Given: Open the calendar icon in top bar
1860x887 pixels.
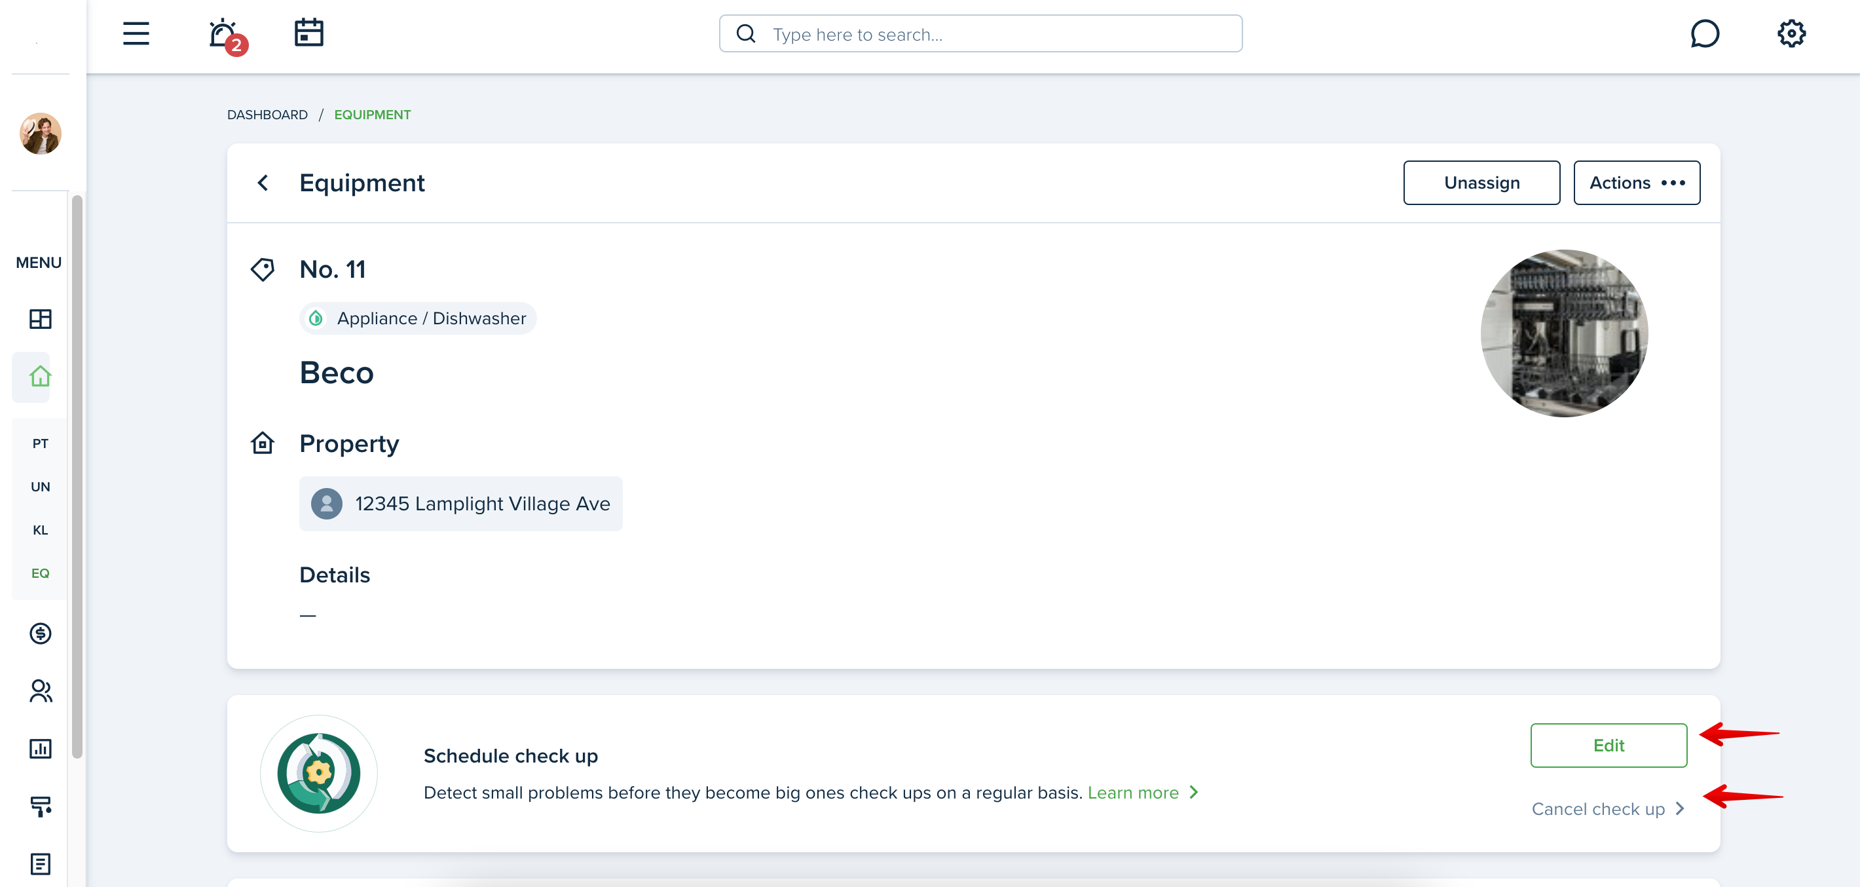Looking at the screenshot, I should [x=308, y=33].
